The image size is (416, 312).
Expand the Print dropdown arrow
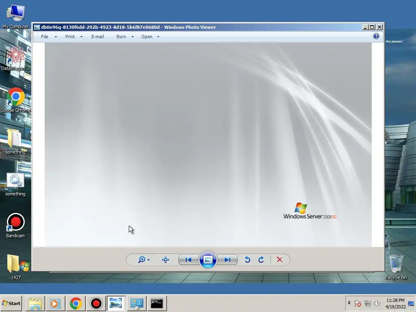click(81, 37)
